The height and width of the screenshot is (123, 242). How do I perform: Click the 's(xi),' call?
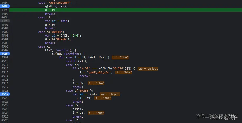[x=78, y=109]
